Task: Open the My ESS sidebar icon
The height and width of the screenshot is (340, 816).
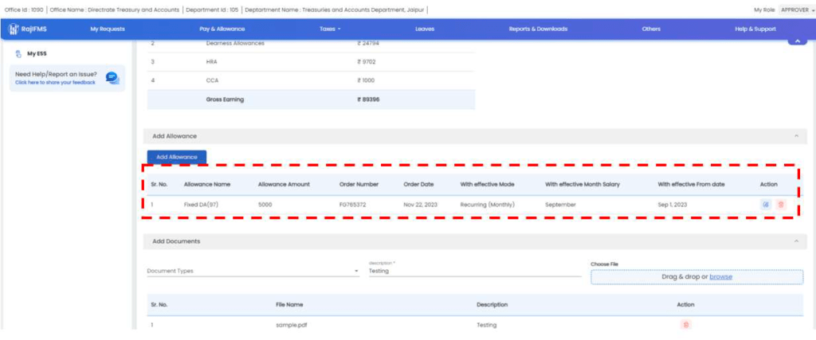Action: coord(19,53)
